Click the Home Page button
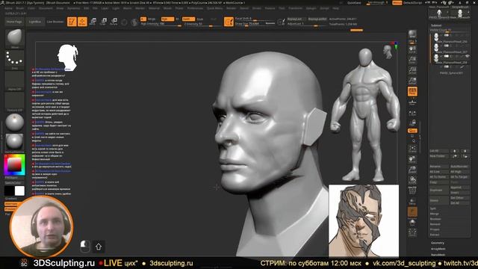The width and height of the screenshot is (478, 269). pyautogui.click(x=14, y=22)
